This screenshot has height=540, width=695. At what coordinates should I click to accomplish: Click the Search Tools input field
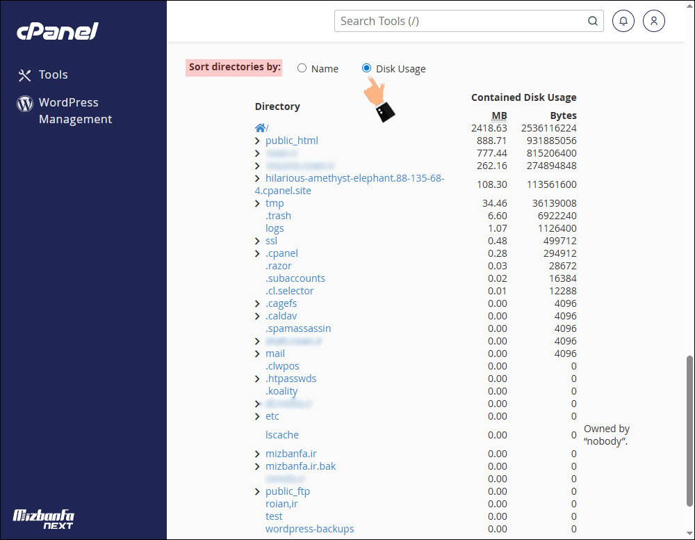pos(459,21)
